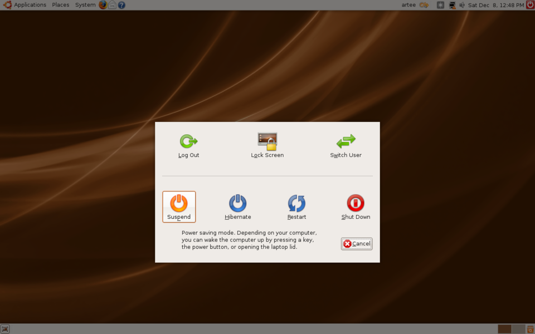
Task: Open the System menu
Action: coord(85,5)
